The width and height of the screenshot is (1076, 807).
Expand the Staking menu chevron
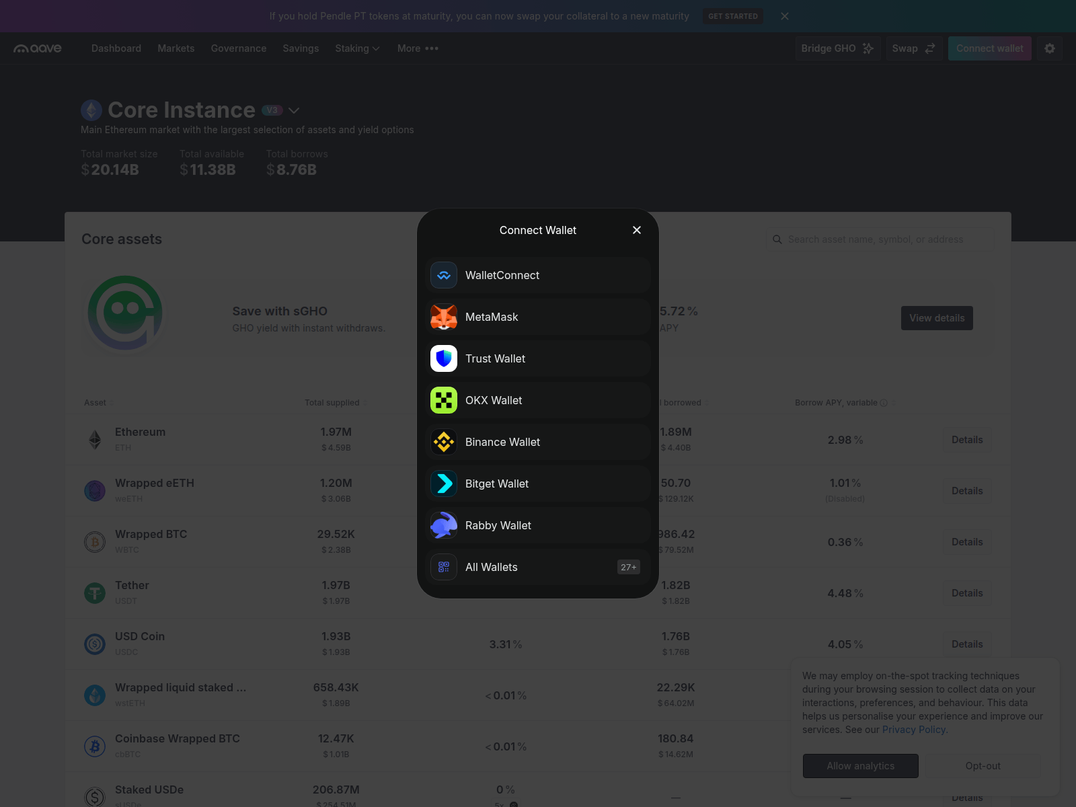[376, 48]
